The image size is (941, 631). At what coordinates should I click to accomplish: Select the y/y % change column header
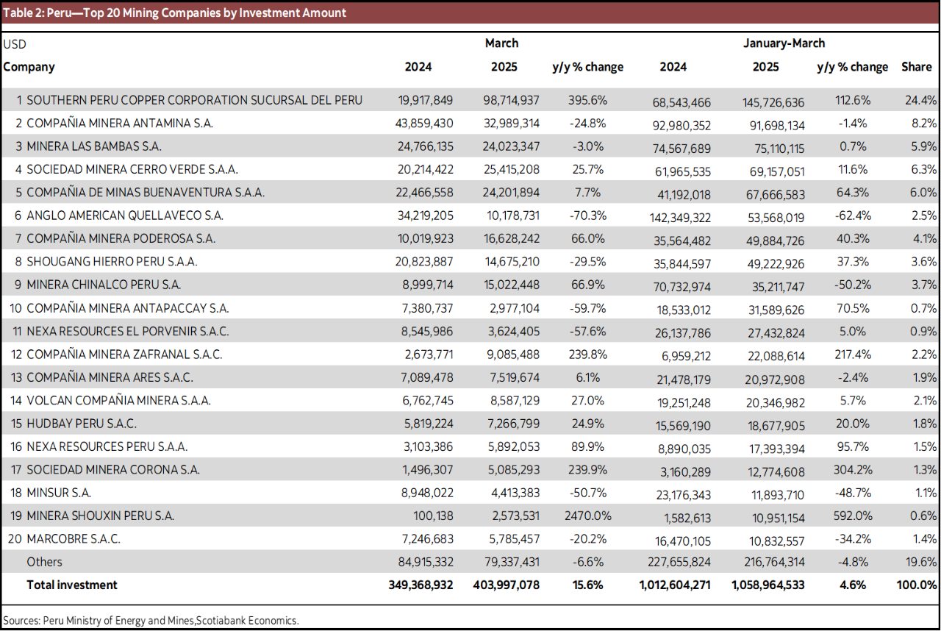click(587, 66)
